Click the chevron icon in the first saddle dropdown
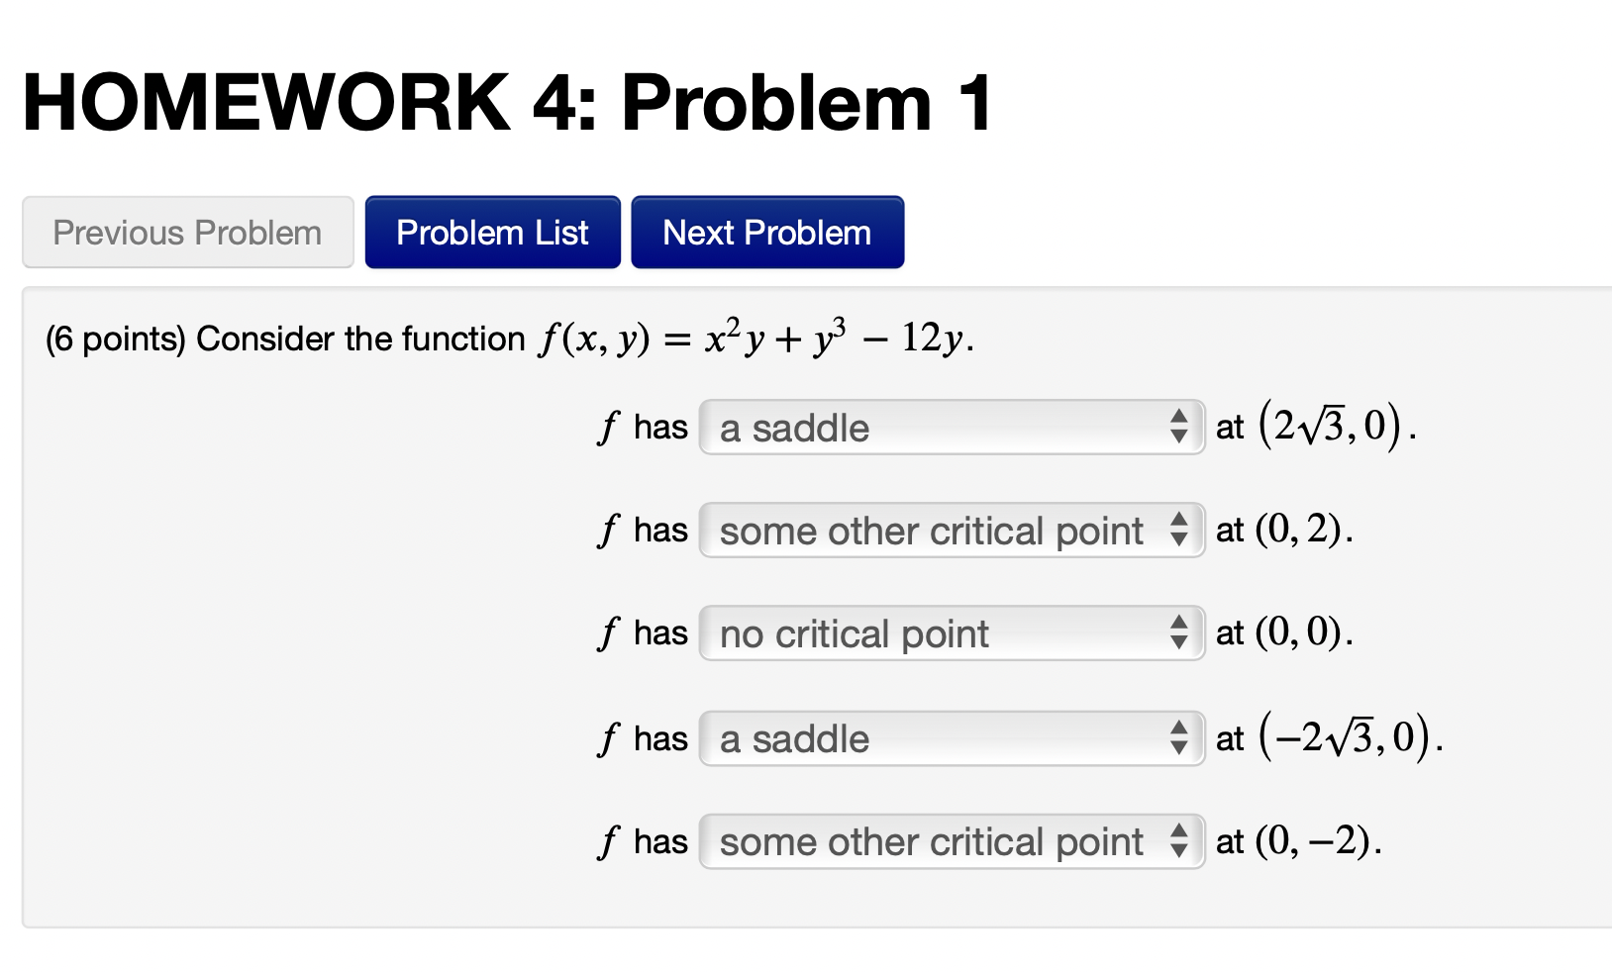 tap(1179, 427)
